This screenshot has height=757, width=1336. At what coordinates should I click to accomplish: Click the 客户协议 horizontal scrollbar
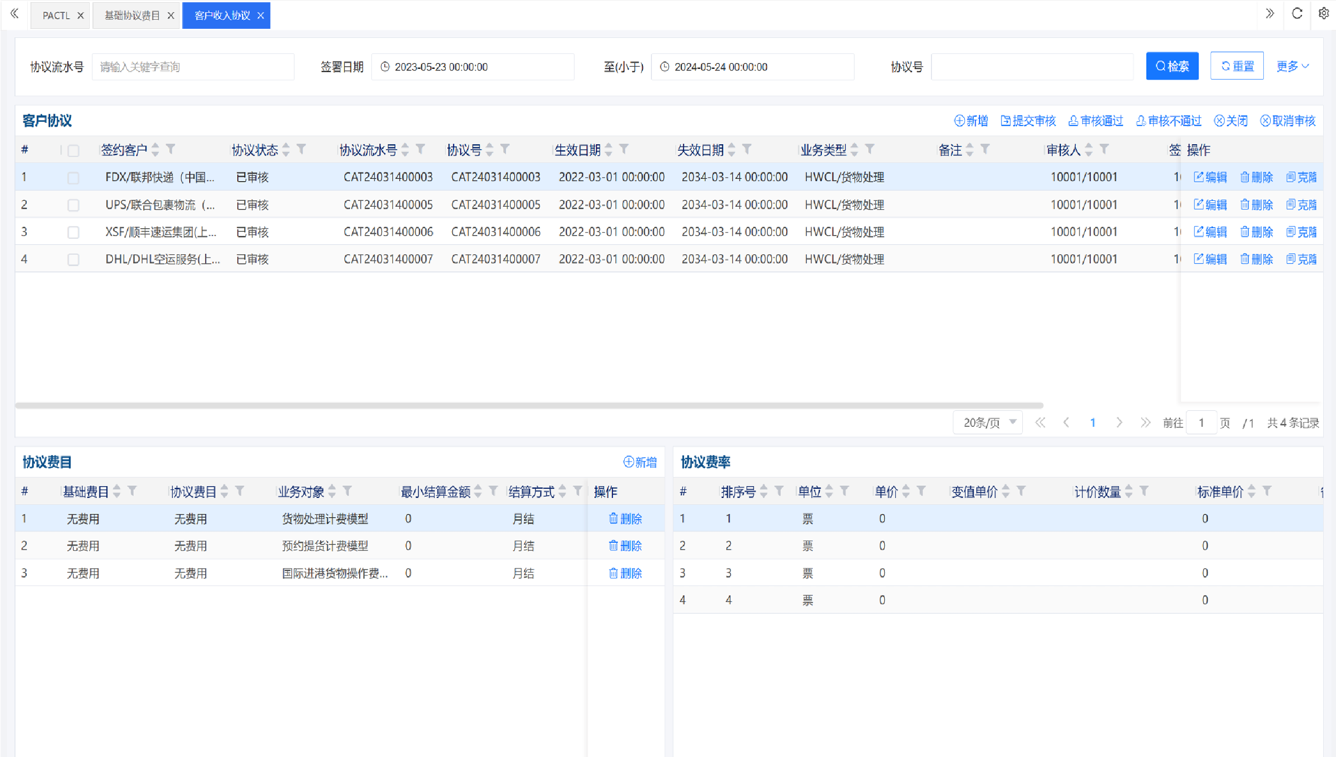coord(529,405)
